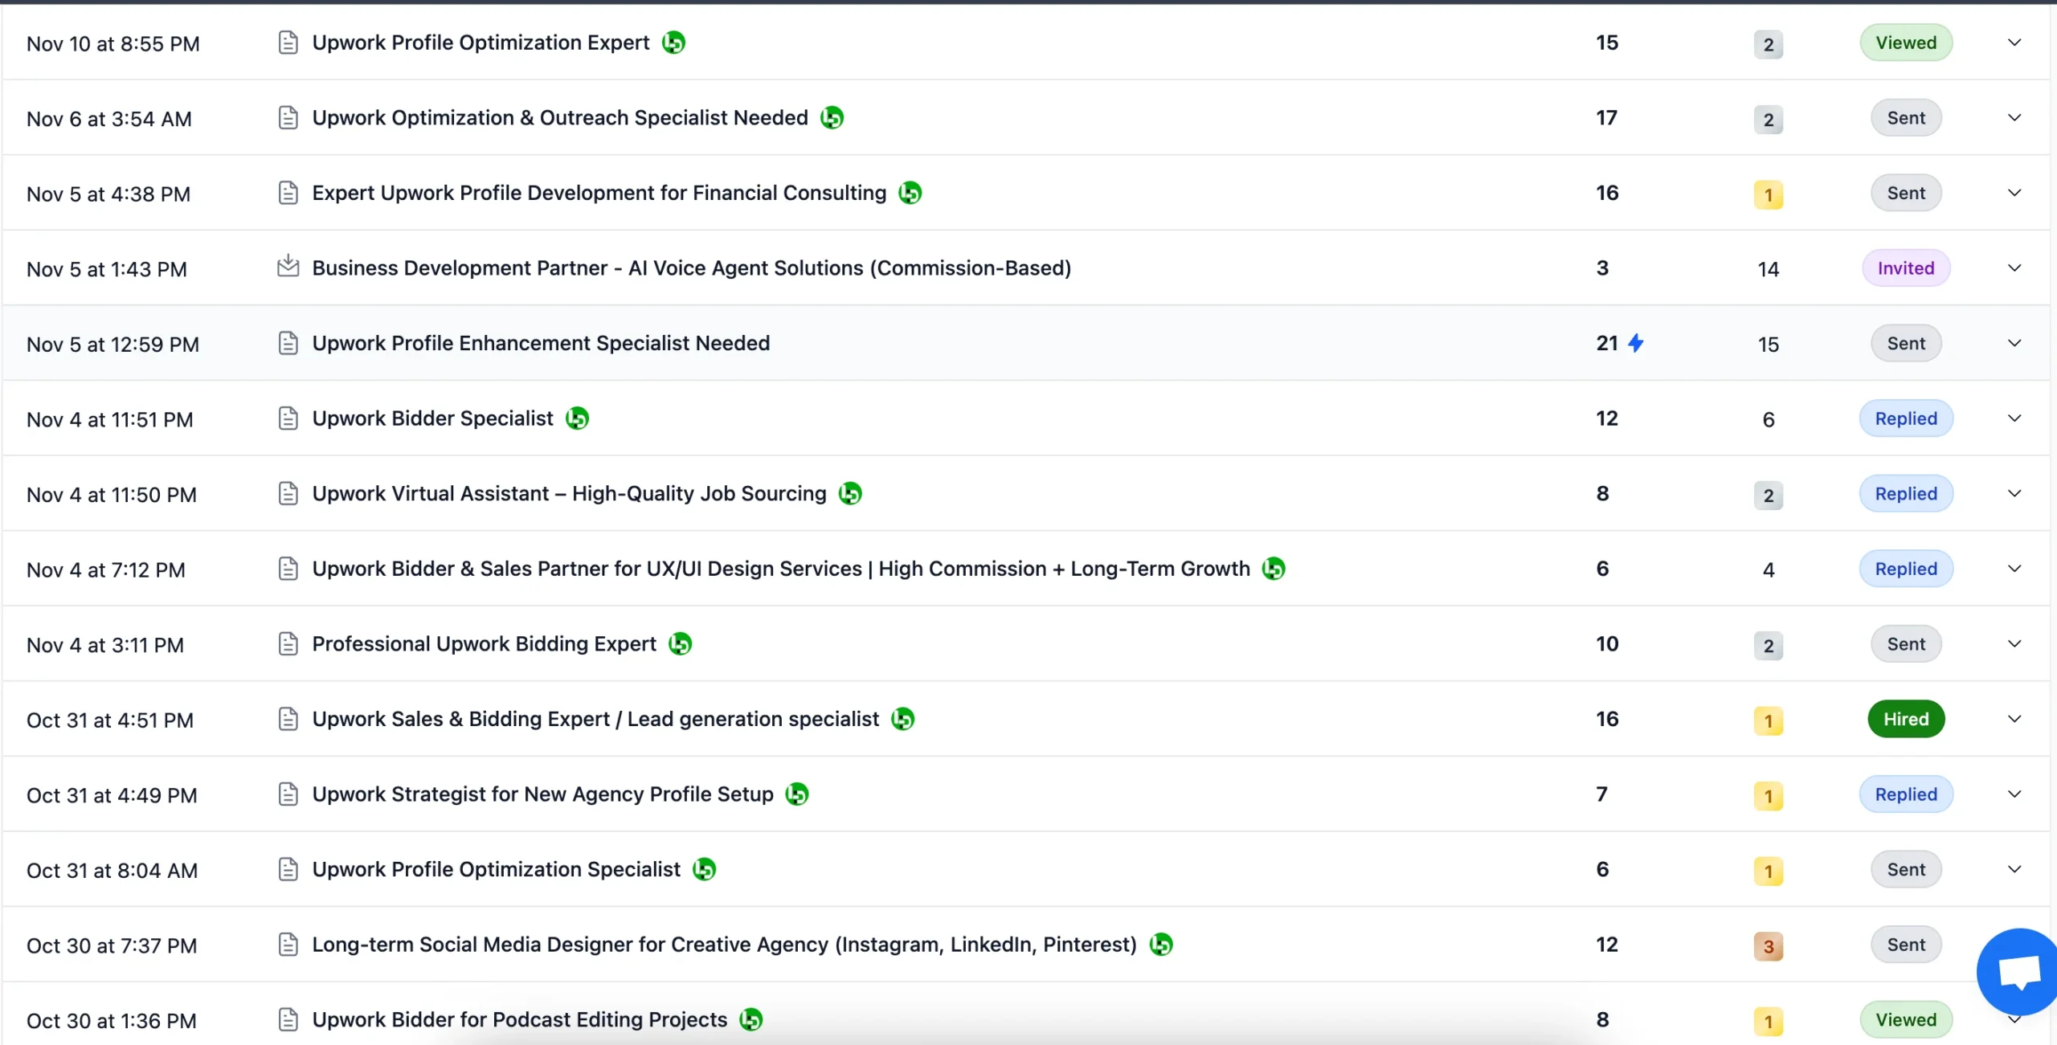Click boosted lightning bolt icon next to 21
Image resolution: width=2057 pixels, height=1045 pixels.
coord(1636,344)
